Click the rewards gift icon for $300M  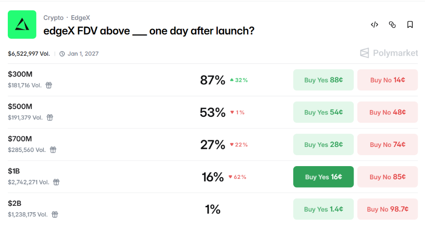click(x=48, y=85)
